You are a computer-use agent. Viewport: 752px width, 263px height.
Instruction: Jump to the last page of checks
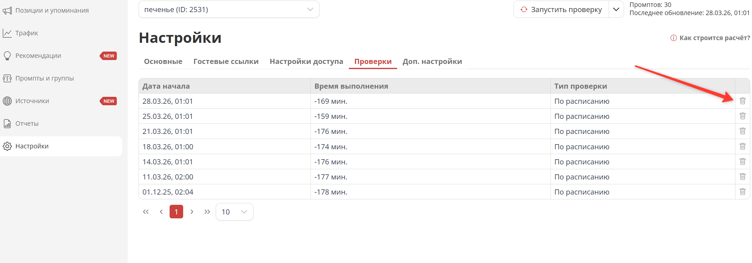pos(207,212)
